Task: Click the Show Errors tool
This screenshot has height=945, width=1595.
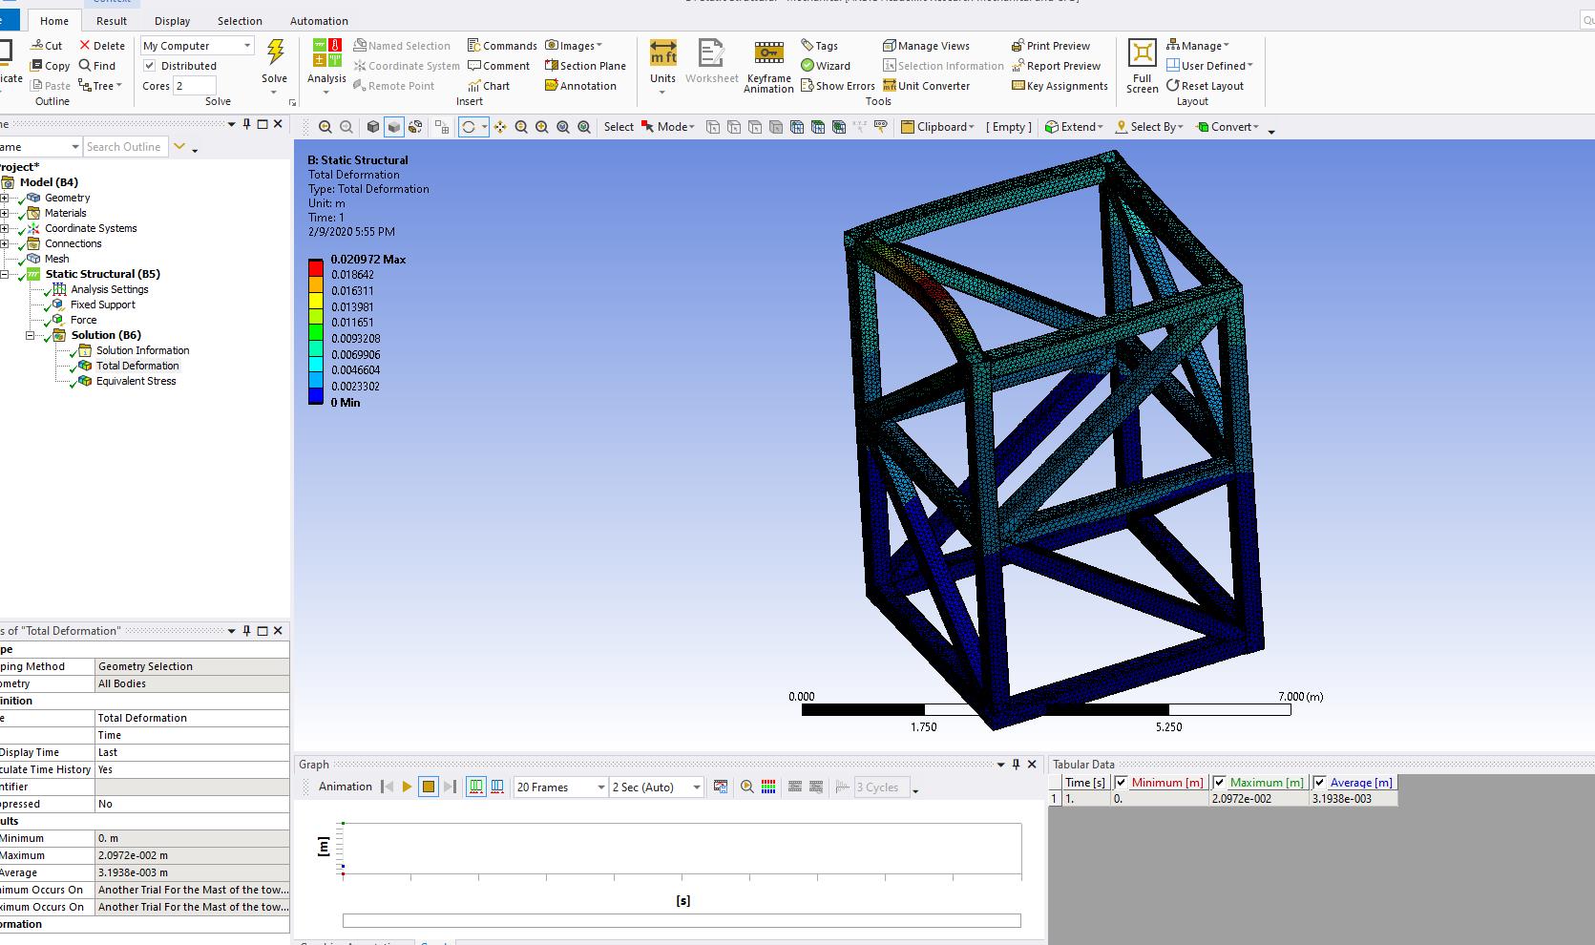Action: click(838, 86)
